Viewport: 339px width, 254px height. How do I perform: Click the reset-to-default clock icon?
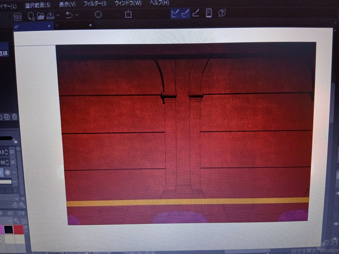(x=15, y=205)
